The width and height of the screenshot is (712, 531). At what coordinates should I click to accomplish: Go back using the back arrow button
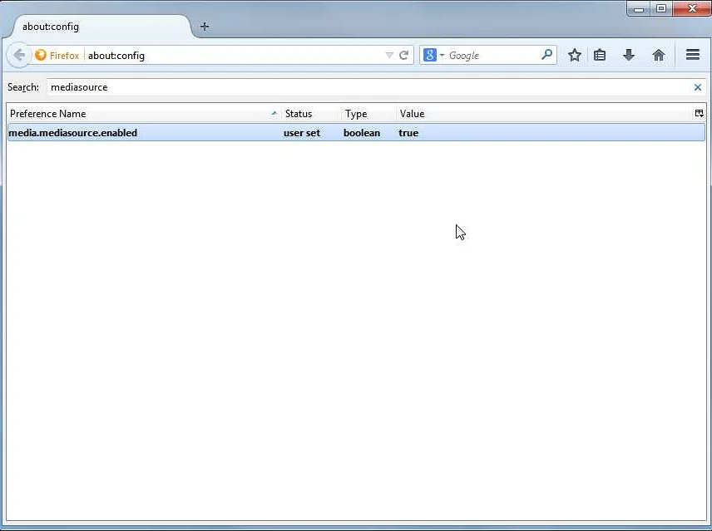[x=19, y=56]
